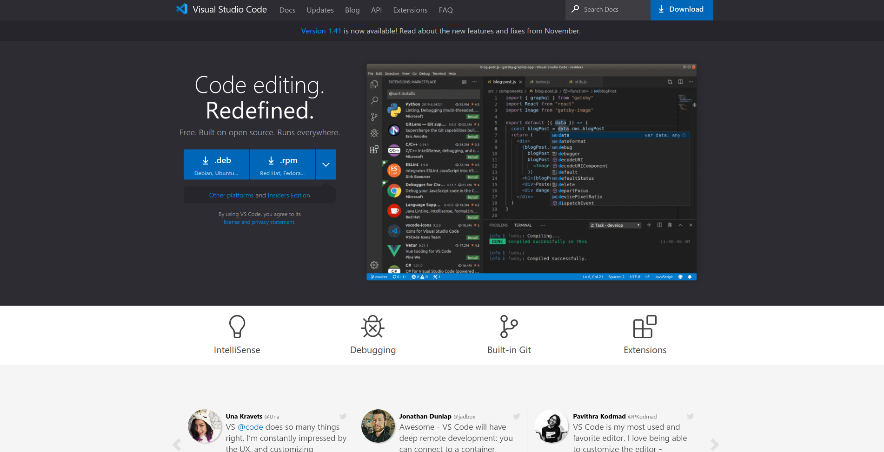Open the Insiders Edition link

(289, 195)
